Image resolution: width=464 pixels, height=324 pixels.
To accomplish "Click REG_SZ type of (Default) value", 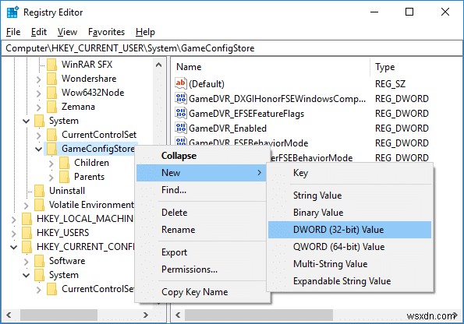I will click(x=390, y=84).
